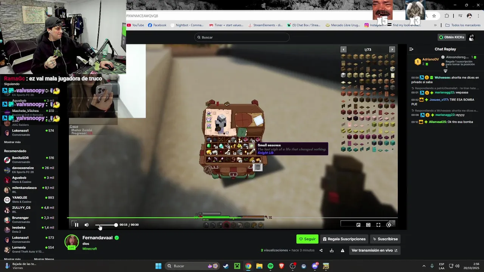484x272 pixels.
Task: Open Steam from taskbar
Action: [226, 266]
